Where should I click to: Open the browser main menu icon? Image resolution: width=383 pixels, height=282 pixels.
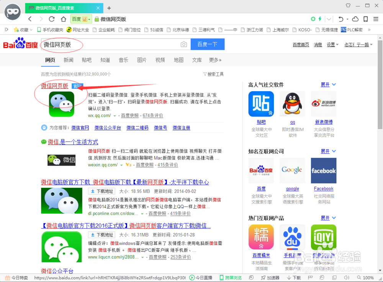(376, 19)
